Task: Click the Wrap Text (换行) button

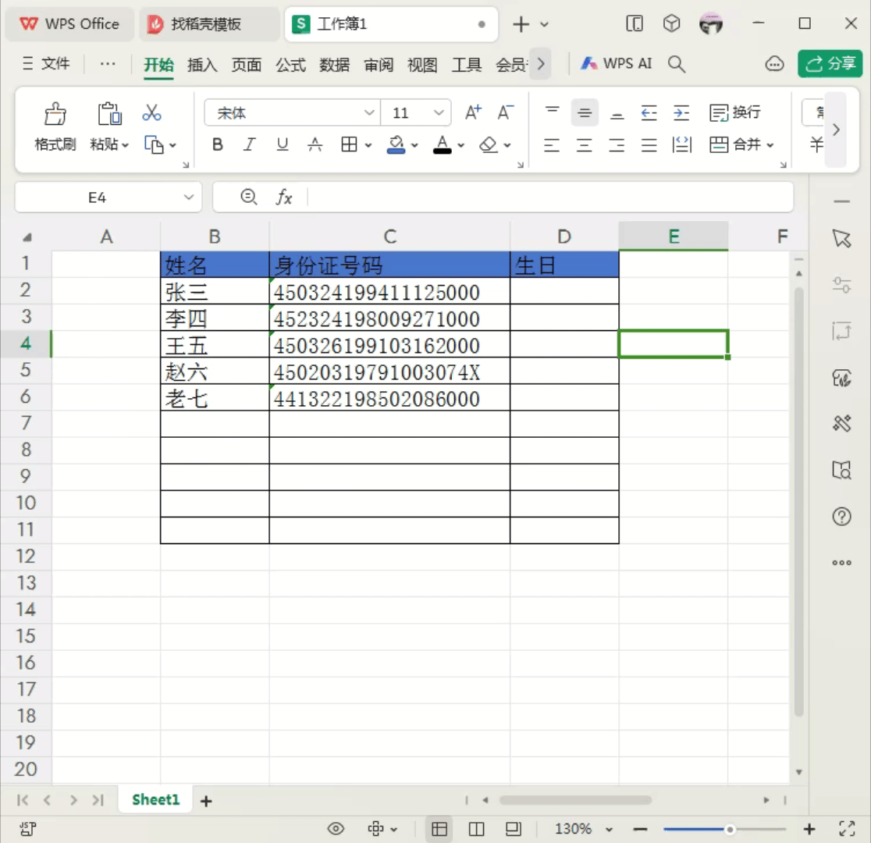Action: 734,113
